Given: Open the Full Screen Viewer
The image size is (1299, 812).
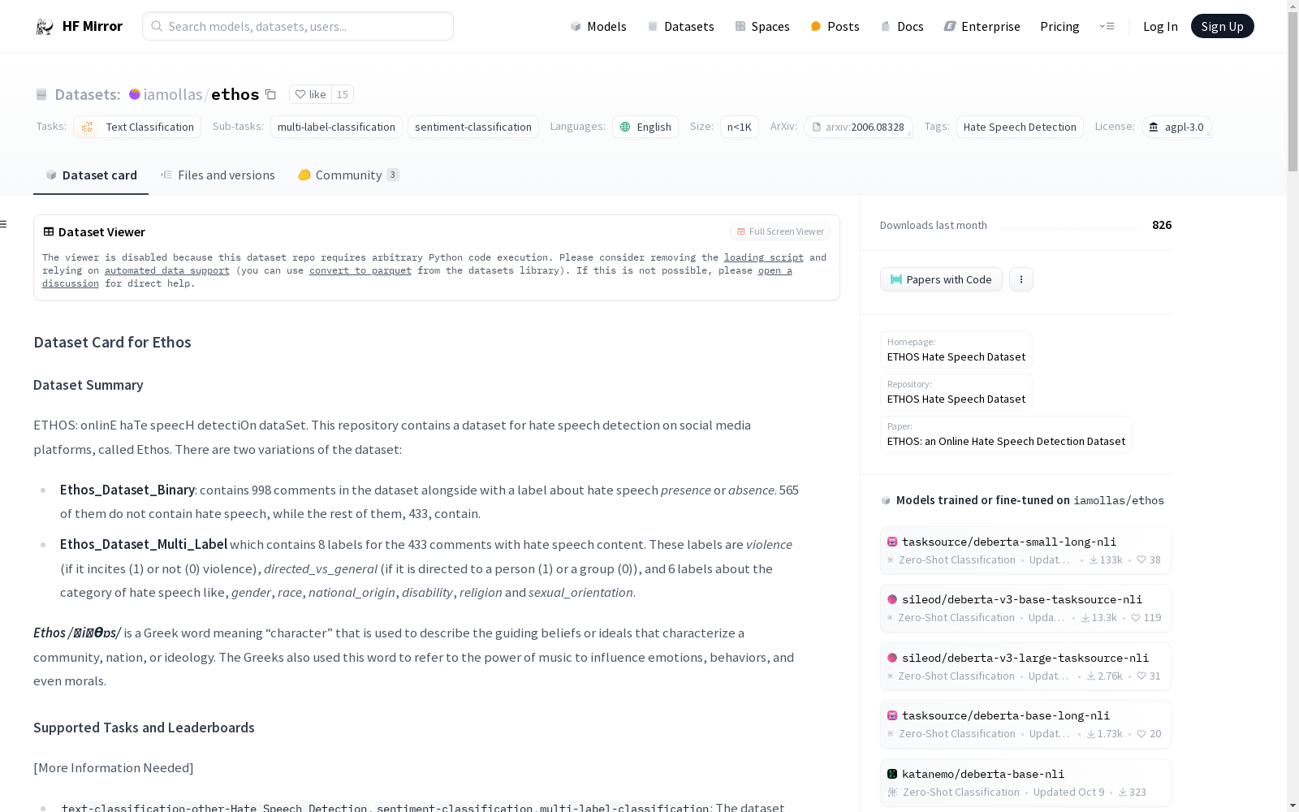Looking at the screenshot, I should point(780,231).
